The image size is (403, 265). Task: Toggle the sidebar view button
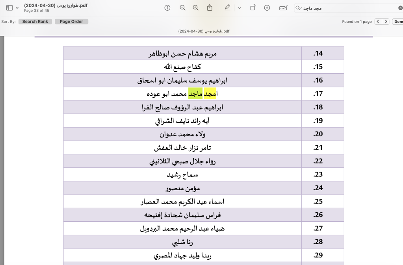[9, 8]
